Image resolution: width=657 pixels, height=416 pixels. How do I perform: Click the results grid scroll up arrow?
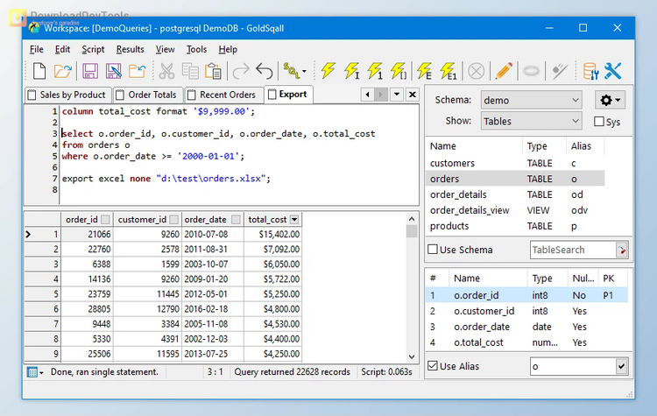coord(412,219)
